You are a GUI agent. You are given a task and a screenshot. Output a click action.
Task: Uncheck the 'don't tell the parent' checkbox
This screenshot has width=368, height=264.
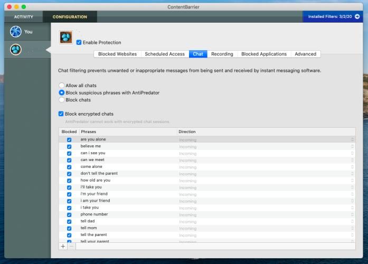pyautogui.click(x=69, y=174)
